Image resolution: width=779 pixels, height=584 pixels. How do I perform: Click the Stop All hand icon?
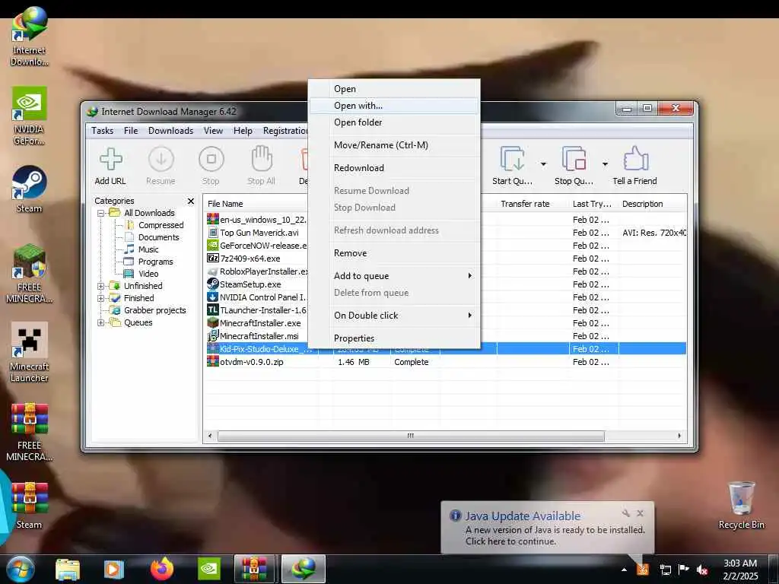262,159
